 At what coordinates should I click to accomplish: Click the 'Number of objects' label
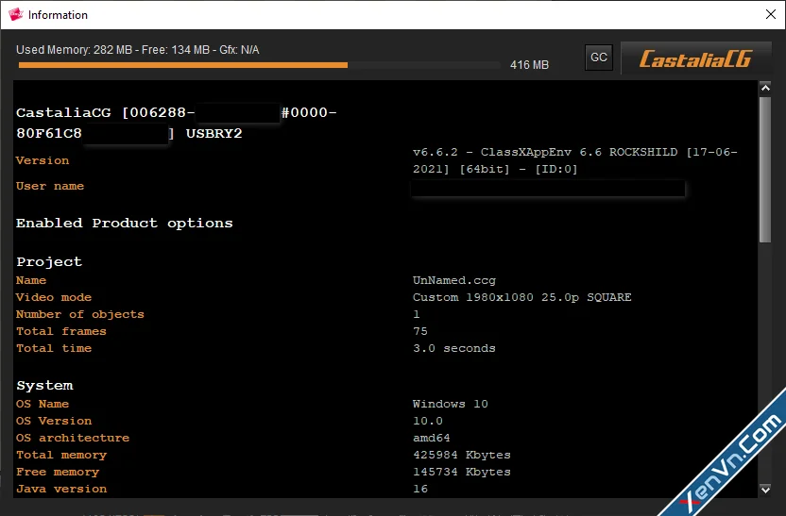80,314
